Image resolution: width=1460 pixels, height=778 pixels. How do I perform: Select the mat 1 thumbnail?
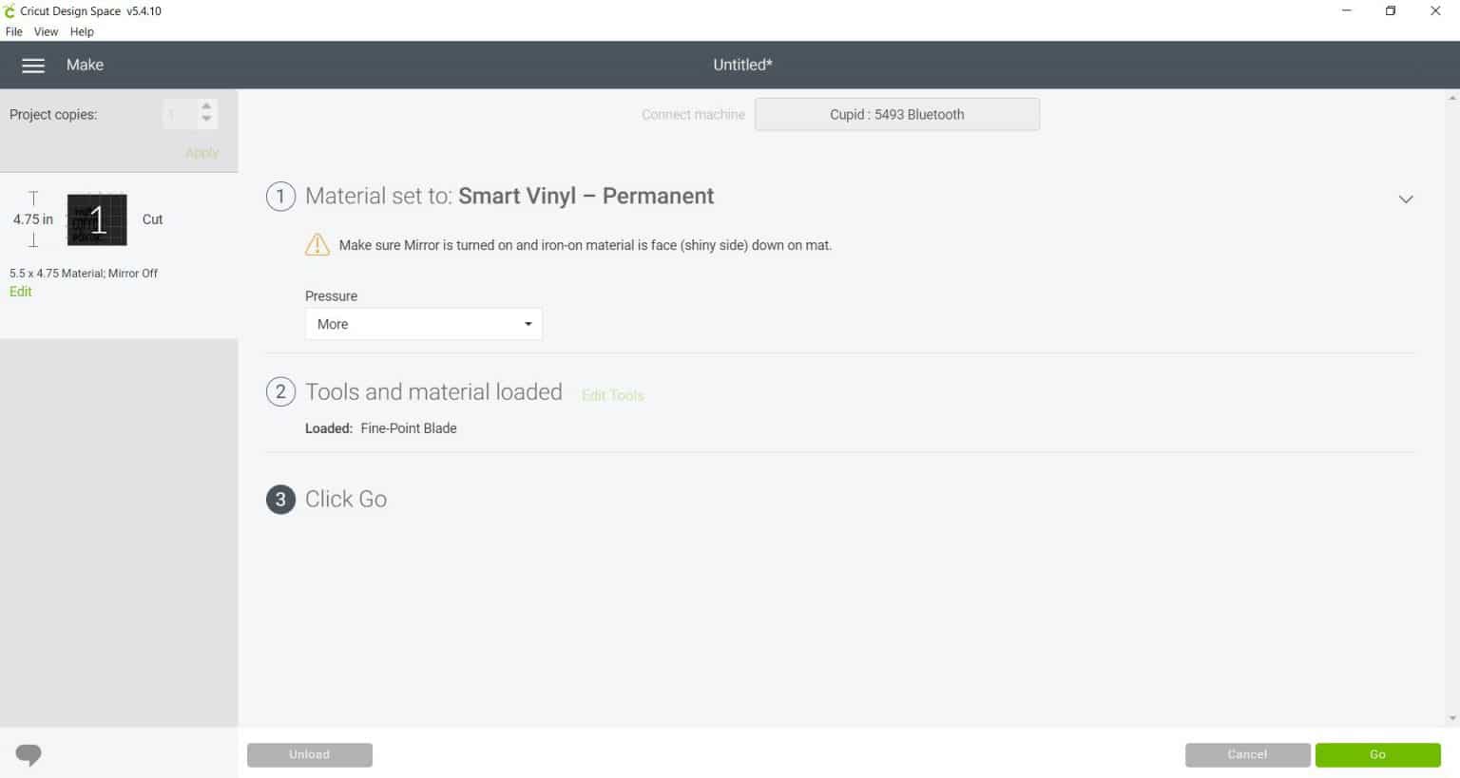97,220
